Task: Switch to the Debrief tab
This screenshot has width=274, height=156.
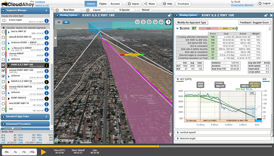Action: click(x=91, y=4)
